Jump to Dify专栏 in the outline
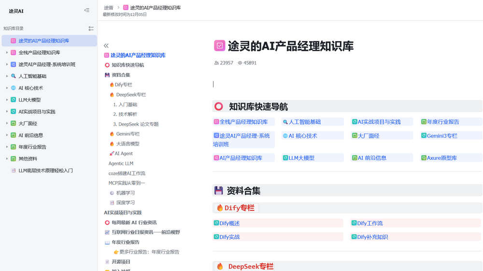483x271 pixels. coord(123,85)
